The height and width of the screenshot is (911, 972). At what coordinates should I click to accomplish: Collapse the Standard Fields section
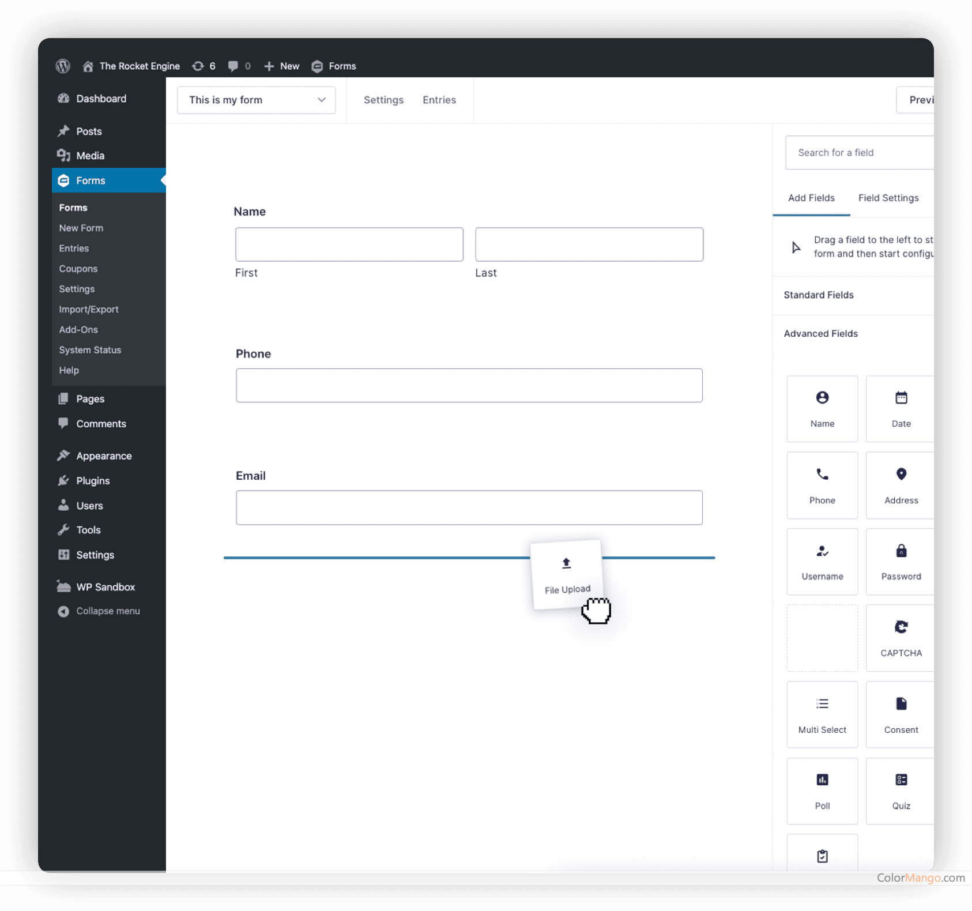click(x=819, y=295)
